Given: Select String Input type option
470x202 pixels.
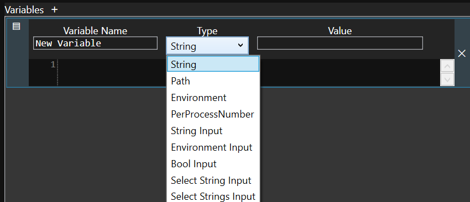Looking at the screenshot, I should [213, 131].
